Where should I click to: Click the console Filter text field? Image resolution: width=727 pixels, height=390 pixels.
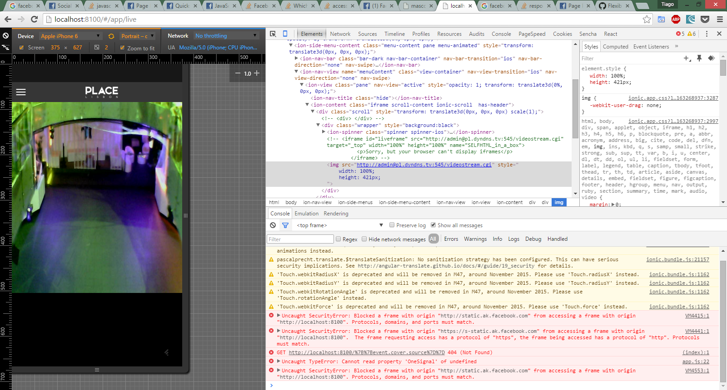300,239
